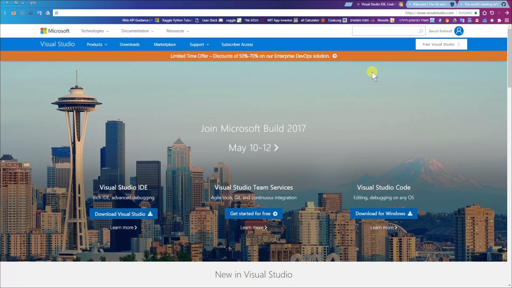This screenshot has width=512, height=288.
Task: Click the magnifier search icon on Microsoft header
Action: tap(421, 31)
